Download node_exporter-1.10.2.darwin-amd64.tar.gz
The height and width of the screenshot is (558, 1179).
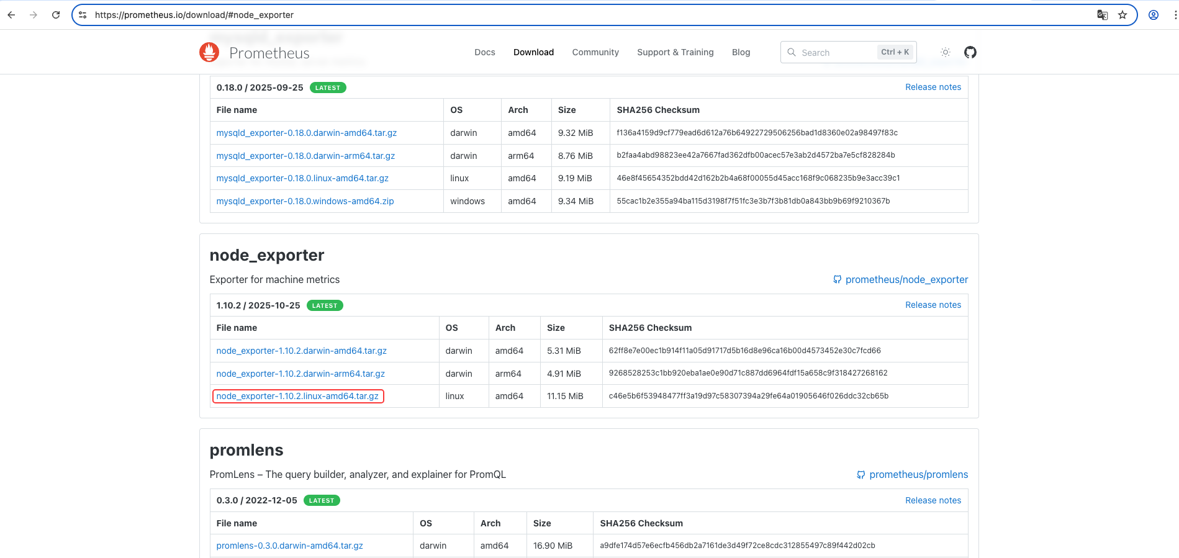(x=301, y=351)
